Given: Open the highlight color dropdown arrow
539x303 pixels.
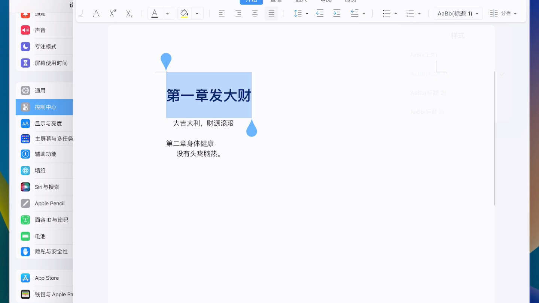Looking at the screenshot, I should click(x=197, y=13).
